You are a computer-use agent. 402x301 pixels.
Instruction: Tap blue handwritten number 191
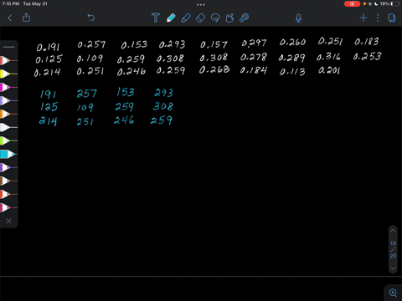[48, 94]
